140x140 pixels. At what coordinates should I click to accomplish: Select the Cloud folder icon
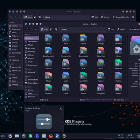coord(83,38)
